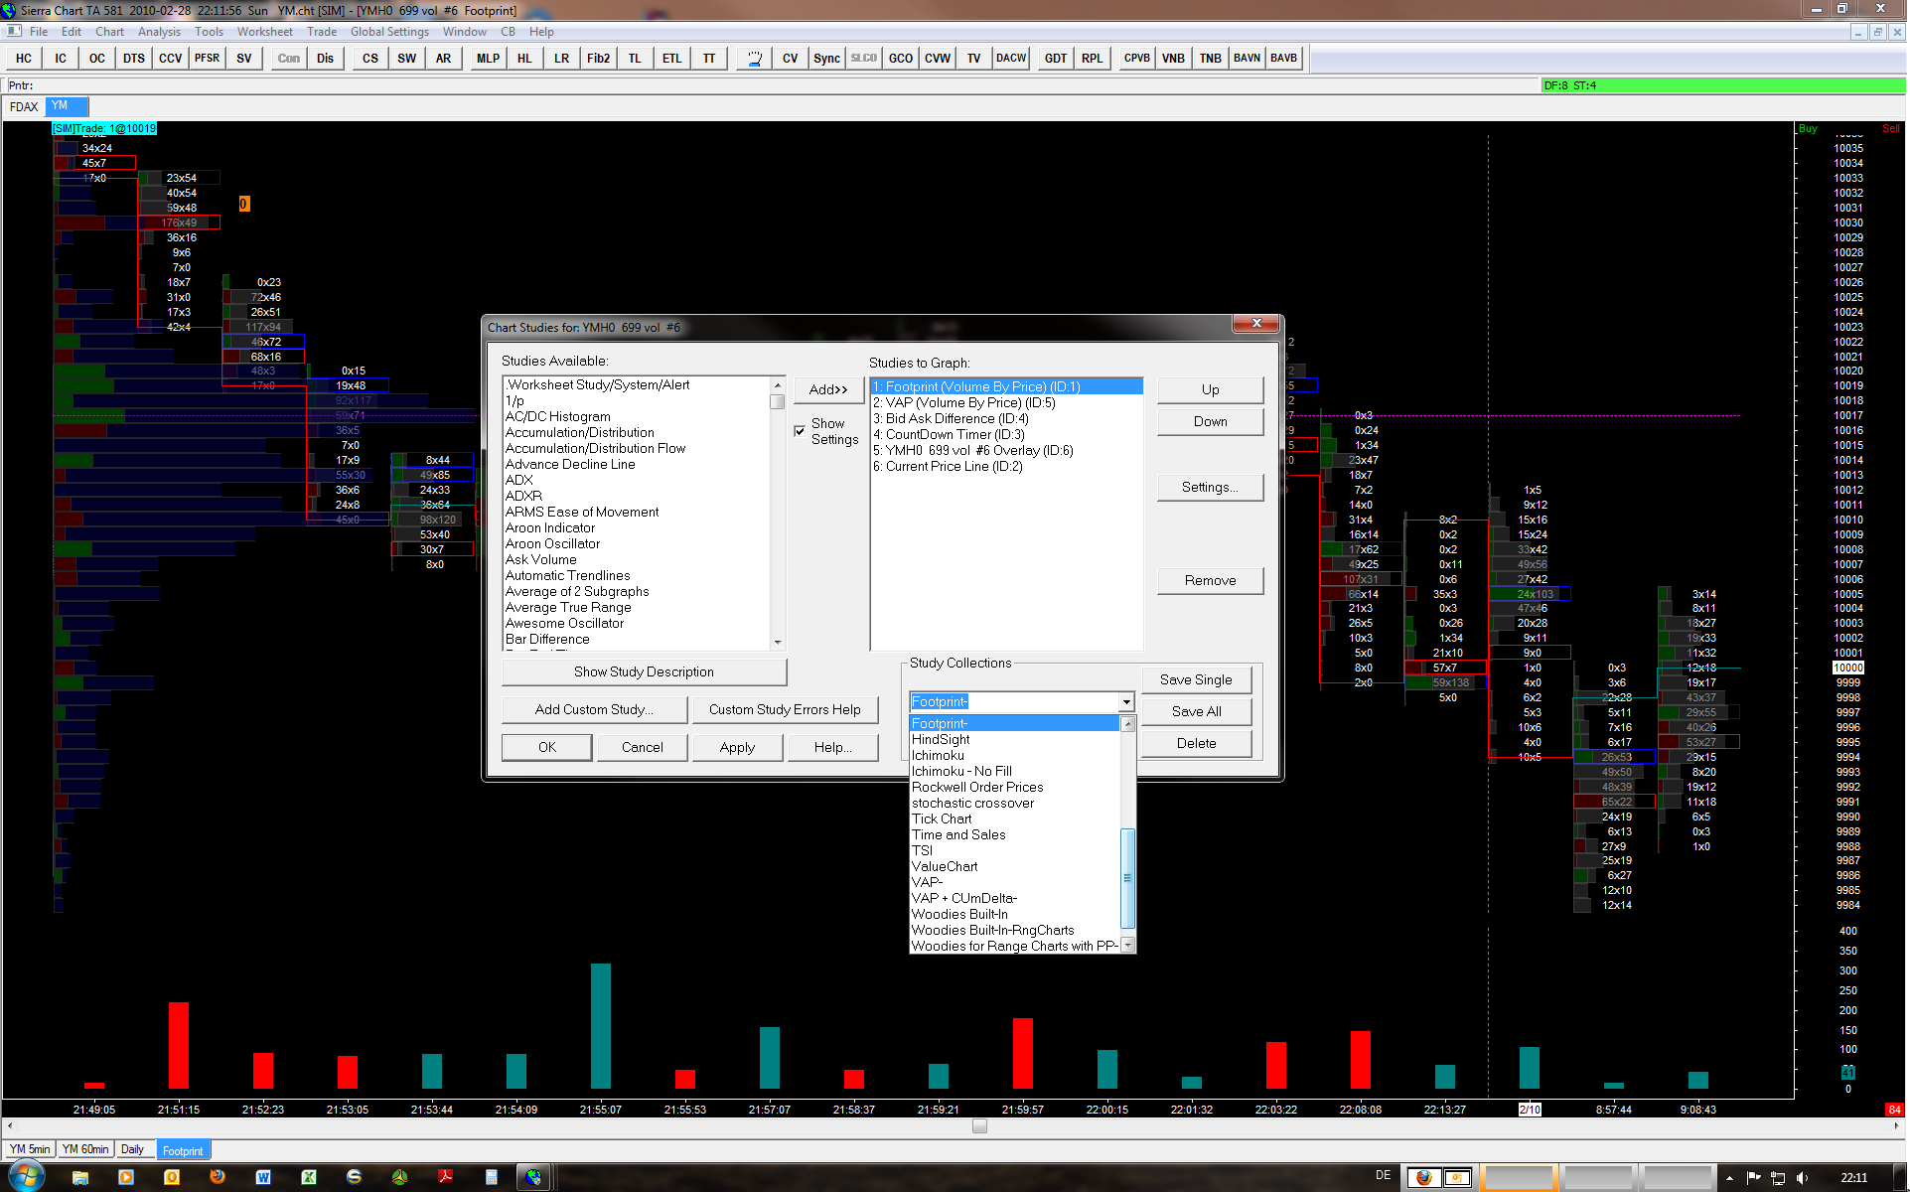The height and width of the screenshot is (1192, 1910).
Task: Click the CCV toolbar button
Action: click(171, 59)
